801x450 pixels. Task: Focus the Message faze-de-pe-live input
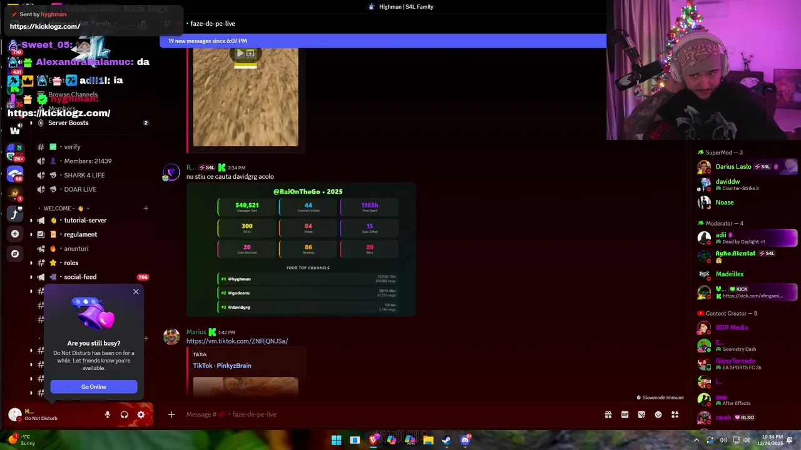coord(388,414)
